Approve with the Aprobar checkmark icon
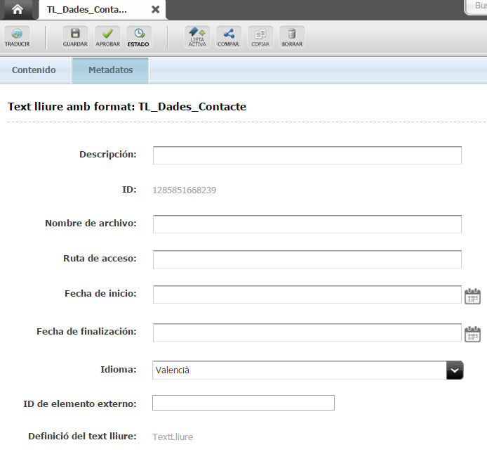Screen dimensions: 487x452 point(107,37)
